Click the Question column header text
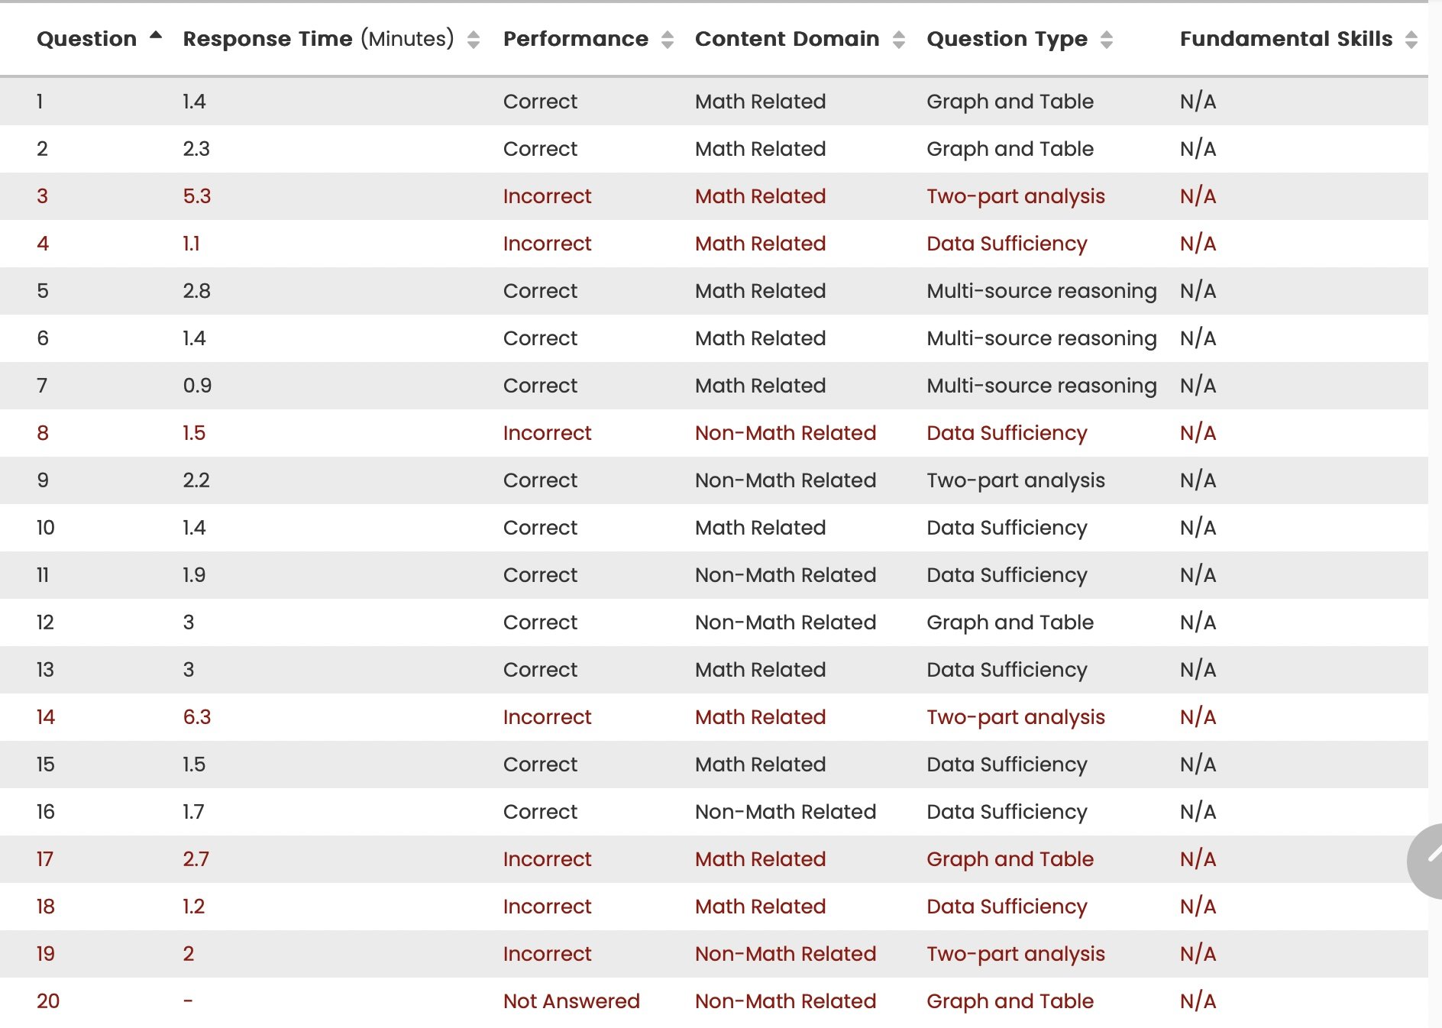This screenshot has width=1442, height=1028. [x=86, y=39]
